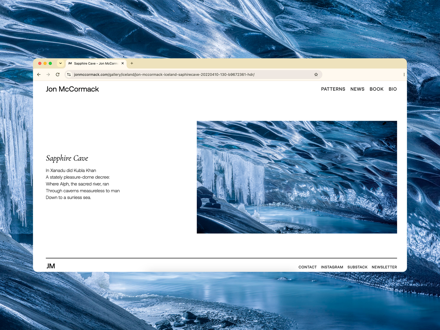This screenshot has width=440, height=330.
Task: Open the BIO navigation menu item
Action: point(393,89)
